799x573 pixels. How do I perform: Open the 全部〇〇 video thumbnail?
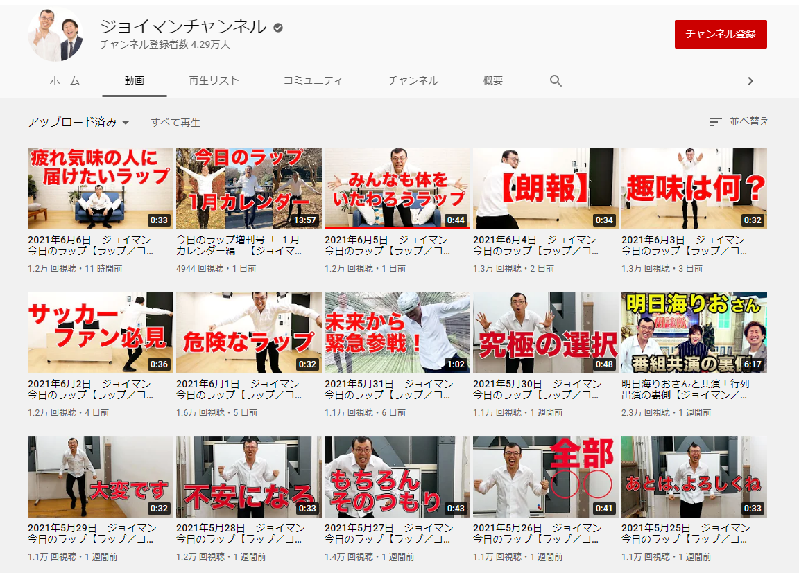(545, 476)
